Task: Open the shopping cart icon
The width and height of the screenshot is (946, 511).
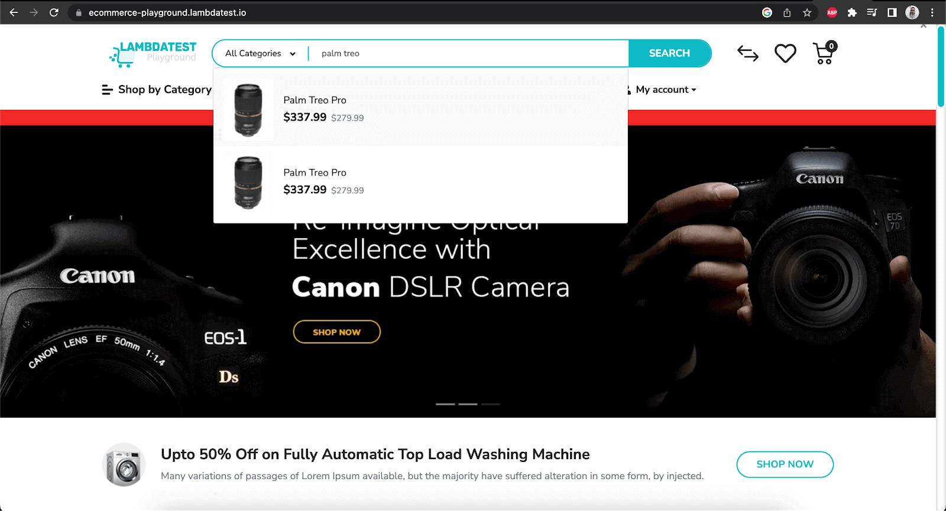Action: (x=824, y=53)
